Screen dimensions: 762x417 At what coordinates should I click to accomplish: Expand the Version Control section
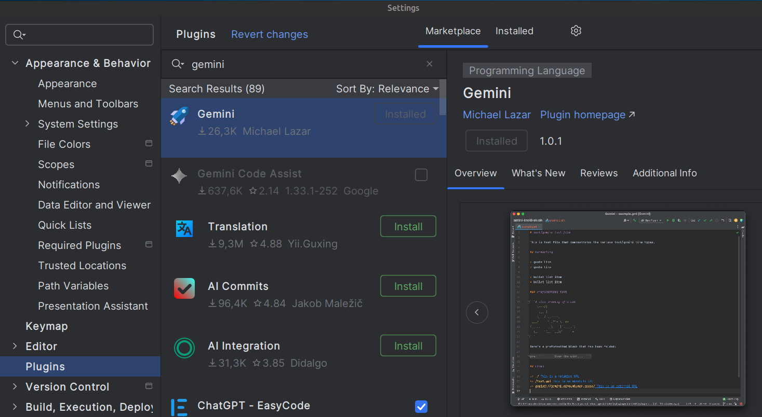[15, 387]
